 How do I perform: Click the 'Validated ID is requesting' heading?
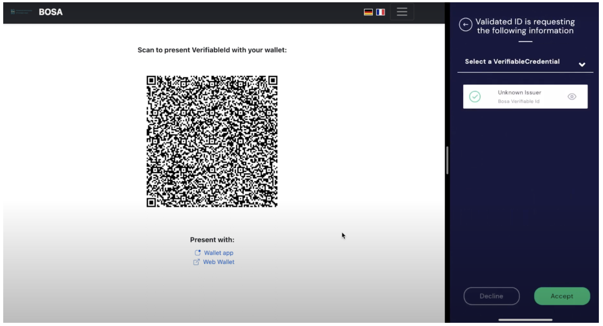pos(525,26)
